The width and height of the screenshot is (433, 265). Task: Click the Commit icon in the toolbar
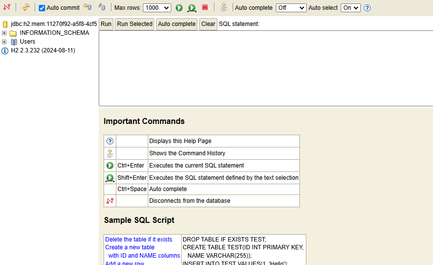pos(102,7)
